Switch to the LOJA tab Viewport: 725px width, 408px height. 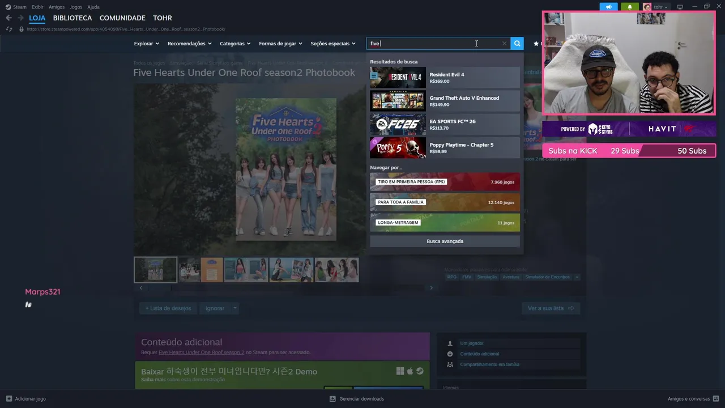(x=37, y=18)
